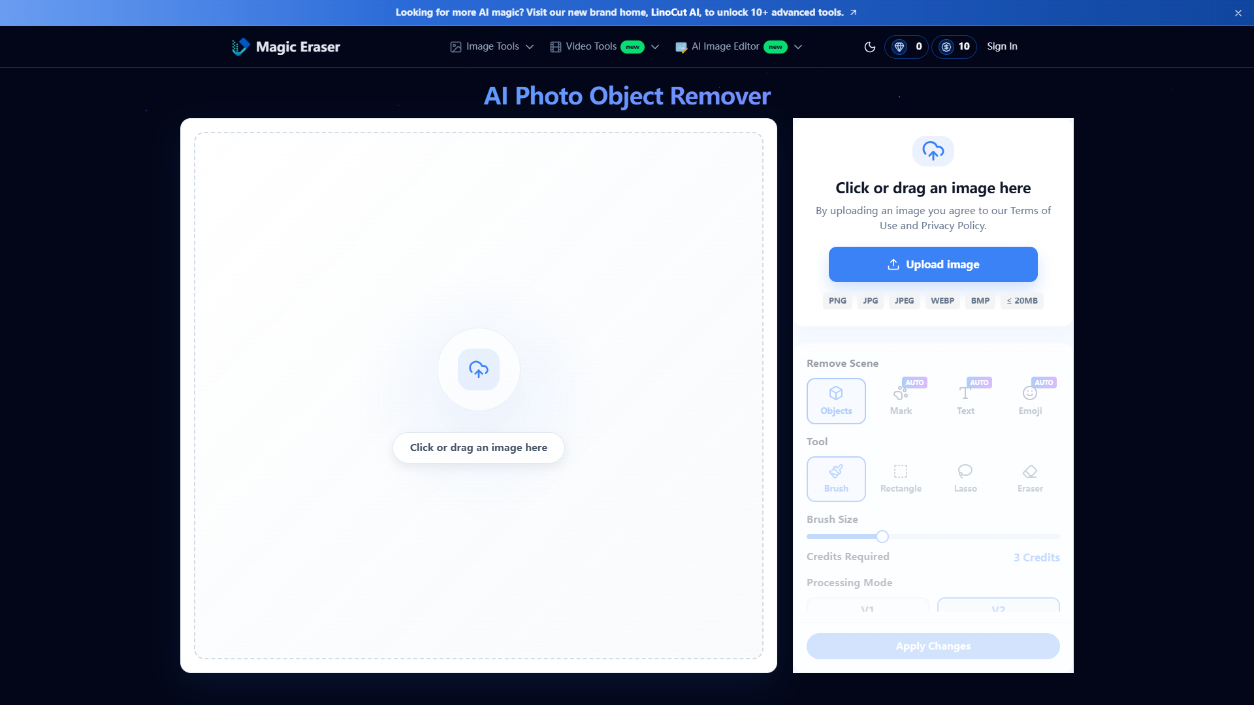
Task: Click the 'Click or drag an image here' pill
Action: pos(479,448)
